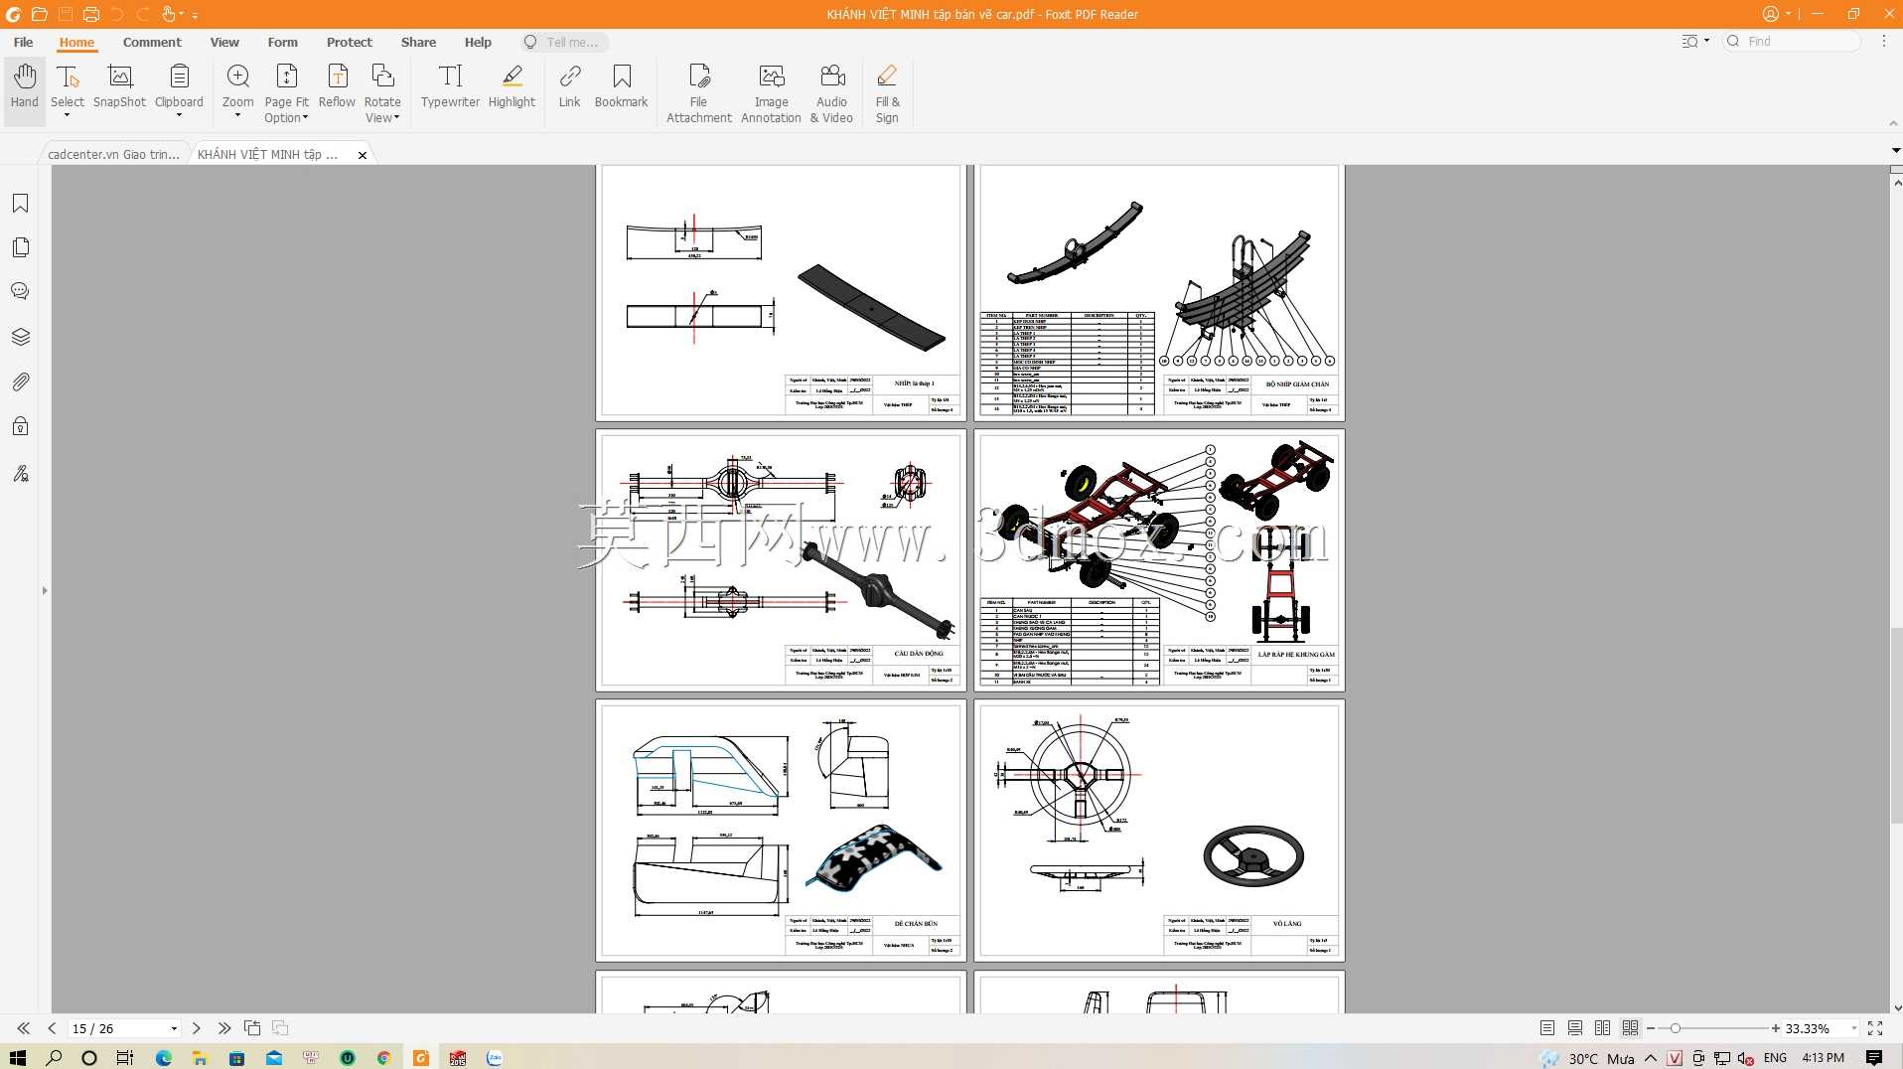The height and width of the screenshot is (1069, 1903).
Task: Open the Pages thumbnail side panel
Action: click(x=20, y=247)
